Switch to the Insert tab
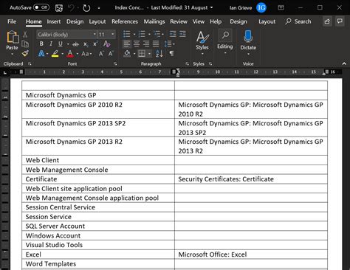The width and height of the screenshot is (350, 270). [54, 21]
